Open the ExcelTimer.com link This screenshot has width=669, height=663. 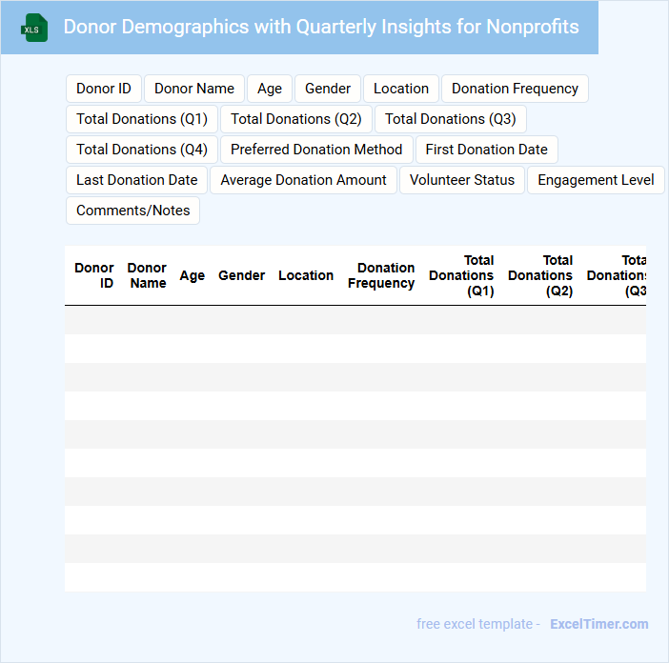coord(598,624)
